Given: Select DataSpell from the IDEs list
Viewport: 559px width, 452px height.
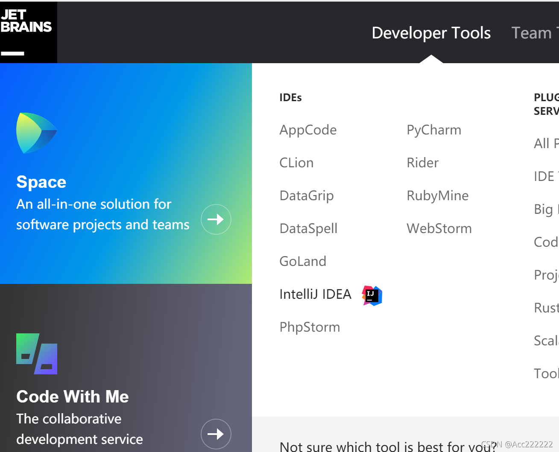Looking at the screenshot, I should (x=308, y=229).
